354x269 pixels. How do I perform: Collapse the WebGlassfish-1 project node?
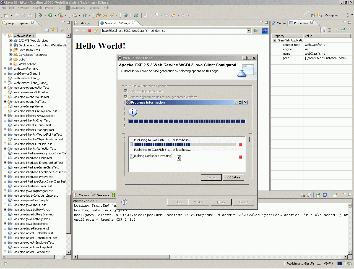pyautogui.click(x=5, y=36)
